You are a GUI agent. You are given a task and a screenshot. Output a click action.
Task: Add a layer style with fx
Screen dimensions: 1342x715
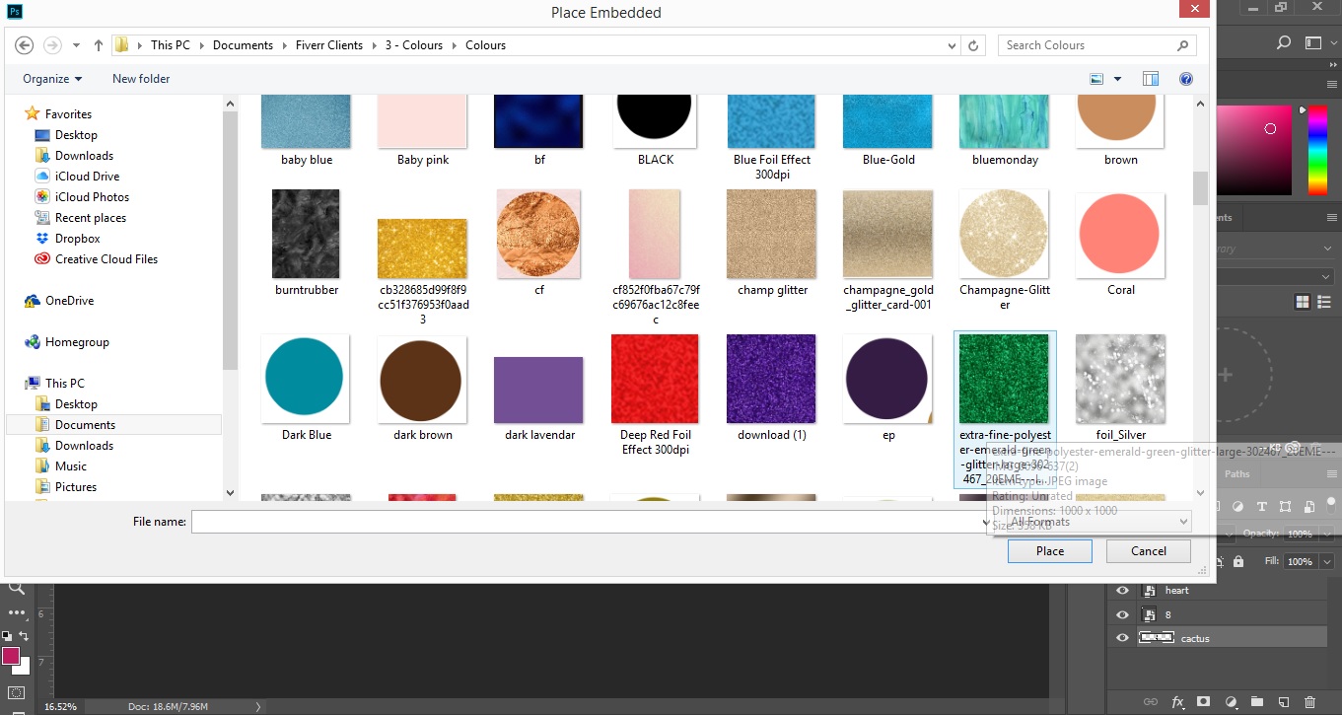pyautogui.click(x=1177, y=702)
